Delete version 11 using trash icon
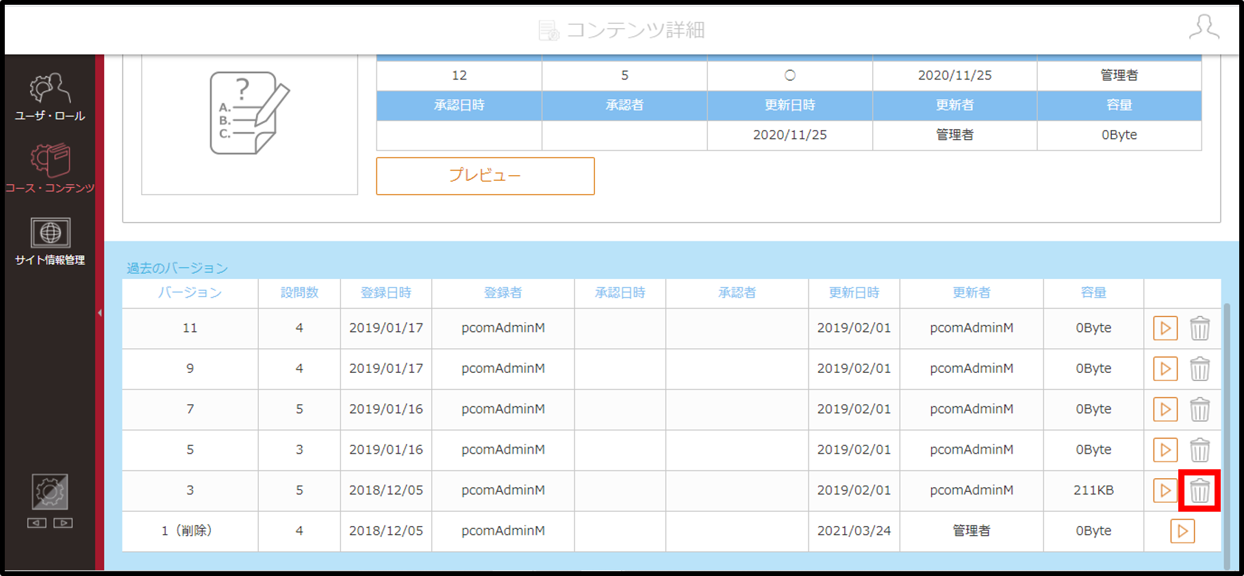 point(1199,328)
